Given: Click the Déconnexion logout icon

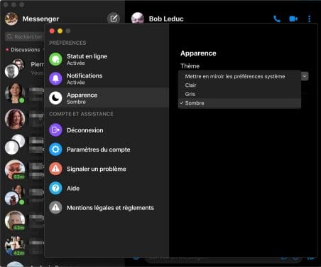Looking at the screenshot, I should 55,130.
